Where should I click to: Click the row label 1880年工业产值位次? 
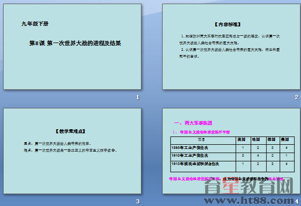coord(190,148)
